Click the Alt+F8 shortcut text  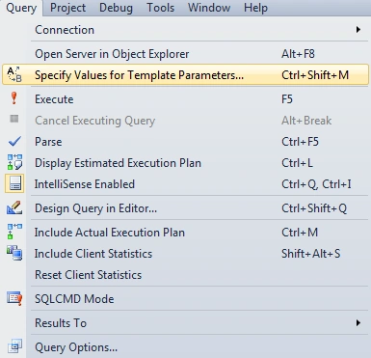click(298, 54)
